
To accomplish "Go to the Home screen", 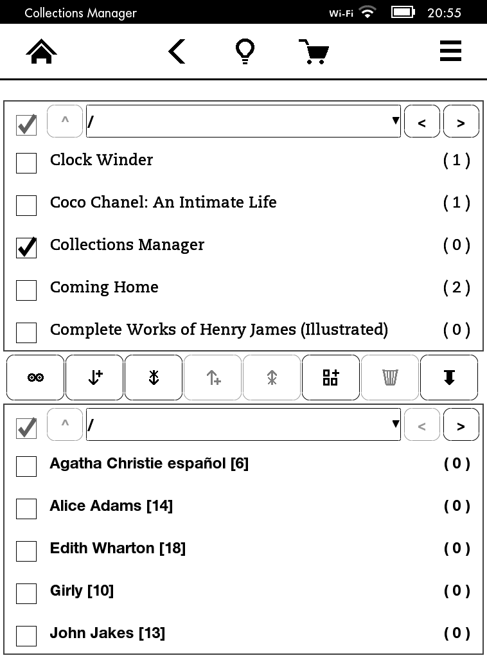I will click(42, 51).
